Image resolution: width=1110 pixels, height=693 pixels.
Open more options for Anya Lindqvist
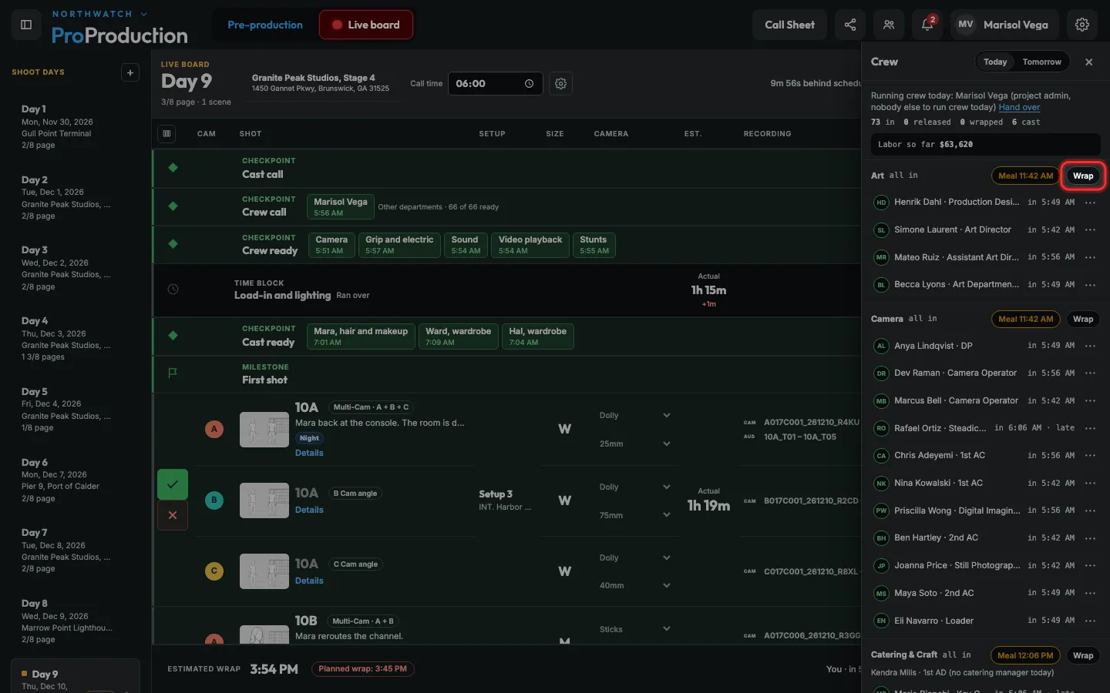1090,346
